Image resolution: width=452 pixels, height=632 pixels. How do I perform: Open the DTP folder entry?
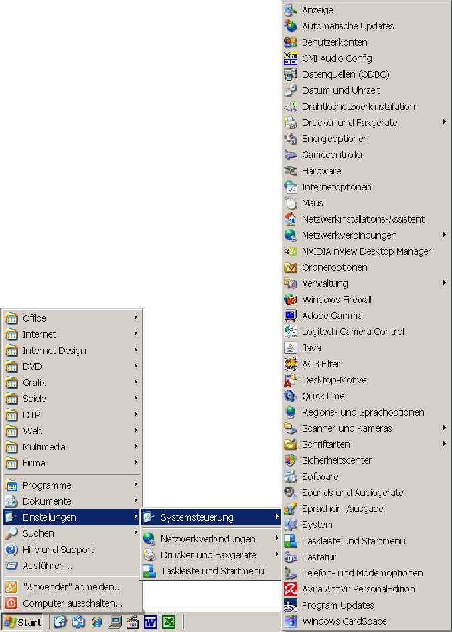click(72, 415)
